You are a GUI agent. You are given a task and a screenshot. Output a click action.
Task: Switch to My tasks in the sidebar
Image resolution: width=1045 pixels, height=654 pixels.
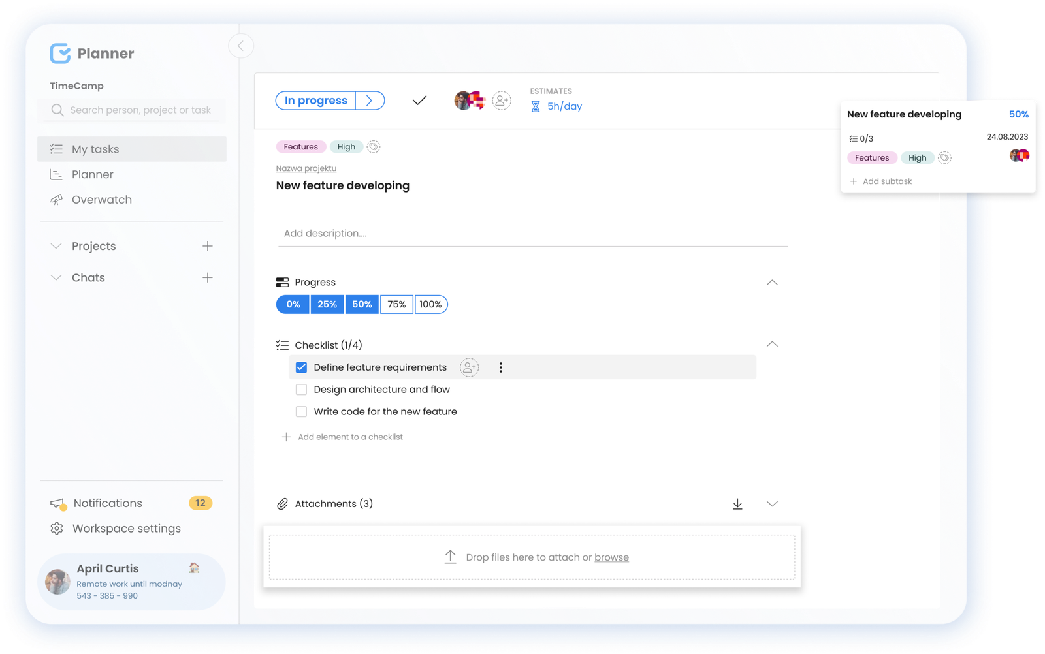pyautogui.click(x=95, y=149)
